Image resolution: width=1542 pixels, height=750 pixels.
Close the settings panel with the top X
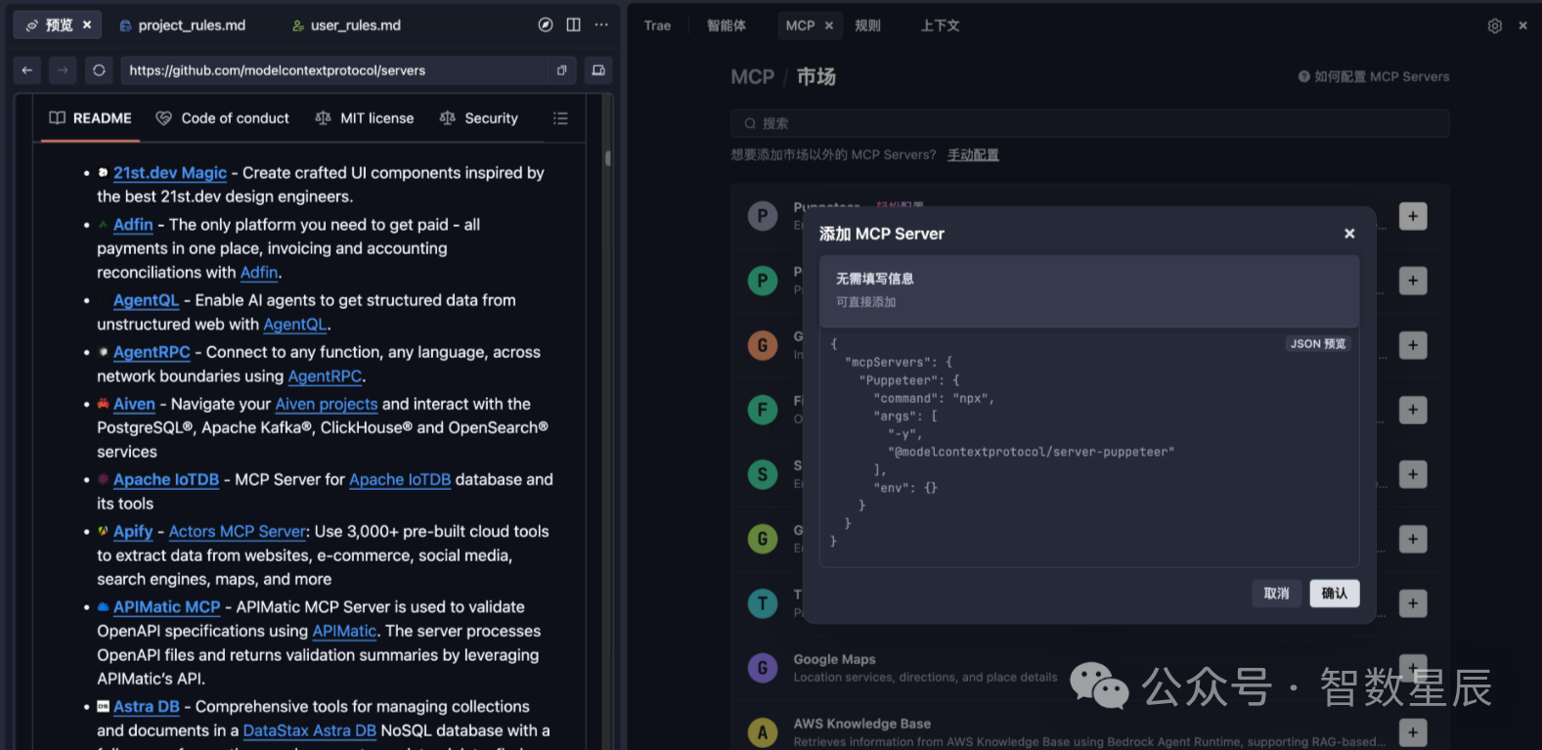tap(1522, 25)
